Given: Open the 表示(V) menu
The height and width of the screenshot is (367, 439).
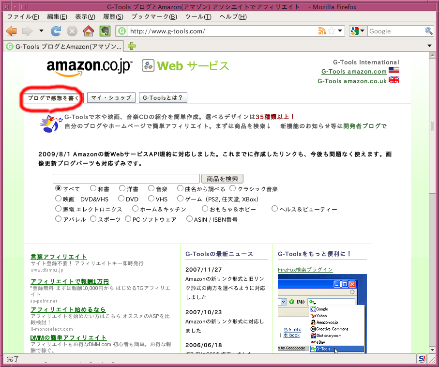Looking at the screenshot, I should click(85, 17).
